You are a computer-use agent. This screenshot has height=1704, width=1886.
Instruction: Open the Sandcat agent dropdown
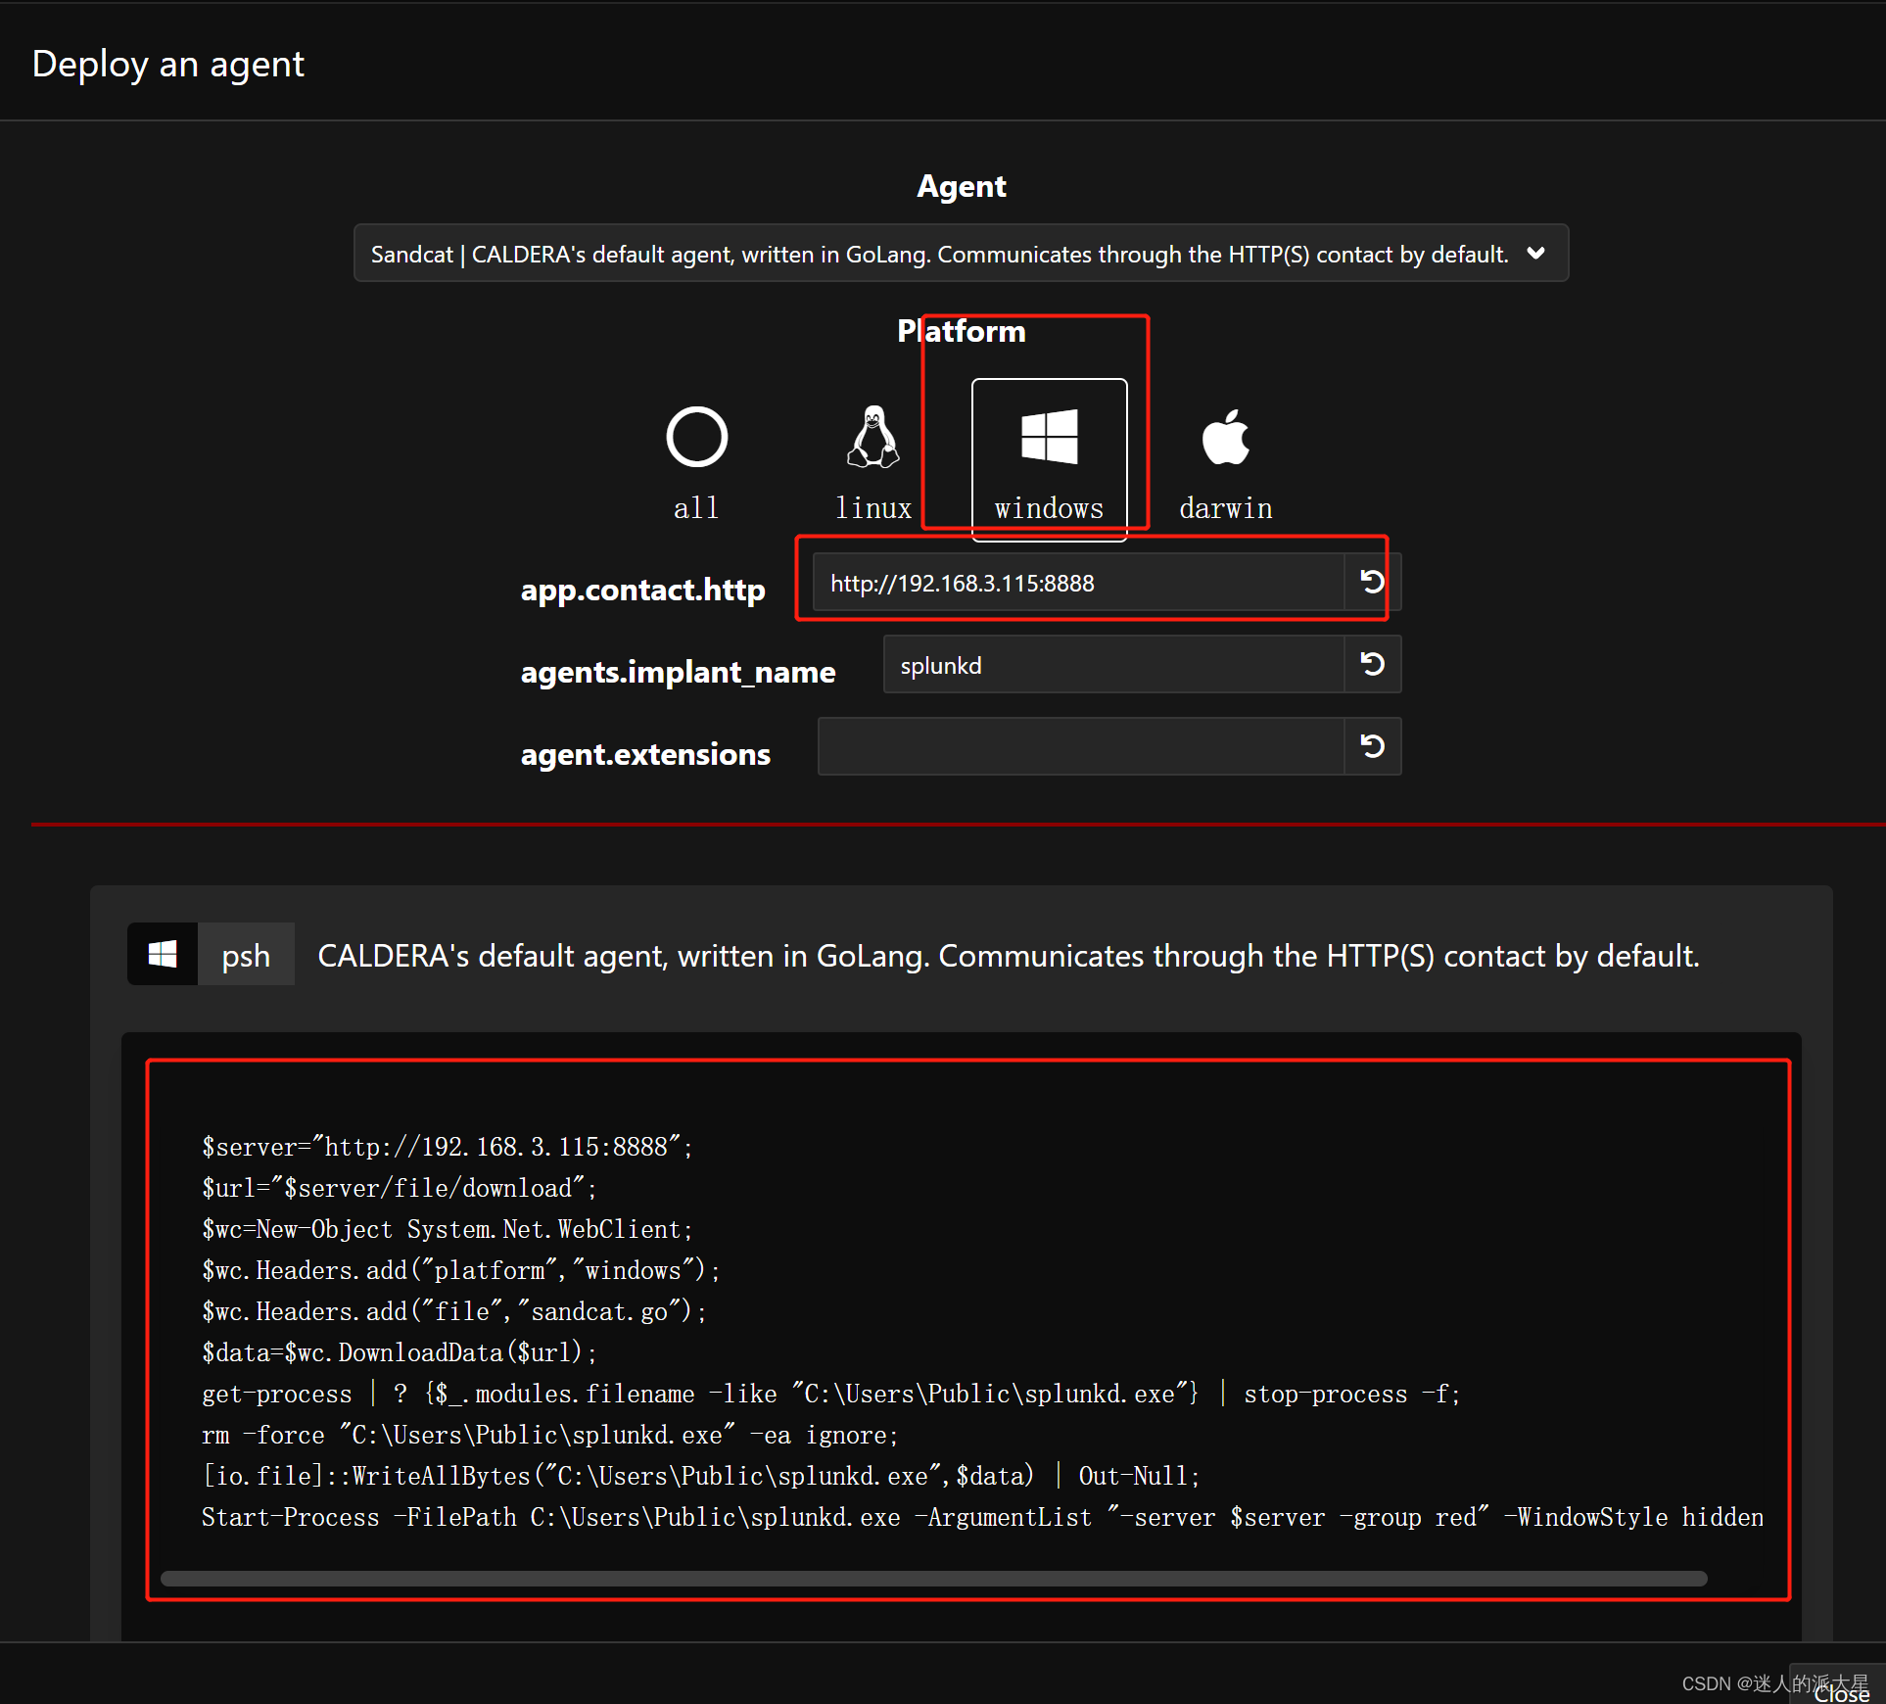click(x=940, y=254)
